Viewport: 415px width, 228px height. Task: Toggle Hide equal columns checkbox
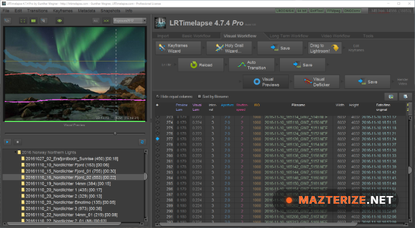[x=158, y=97]
